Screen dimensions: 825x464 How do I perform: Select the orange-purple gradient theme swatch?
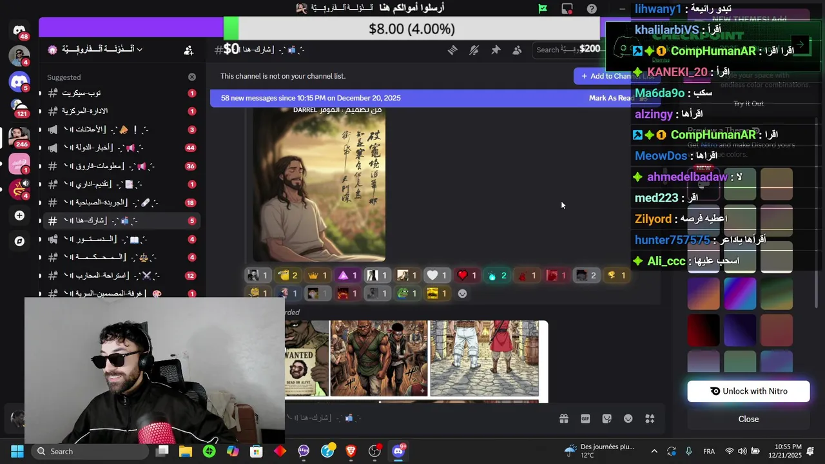(703, 293)
